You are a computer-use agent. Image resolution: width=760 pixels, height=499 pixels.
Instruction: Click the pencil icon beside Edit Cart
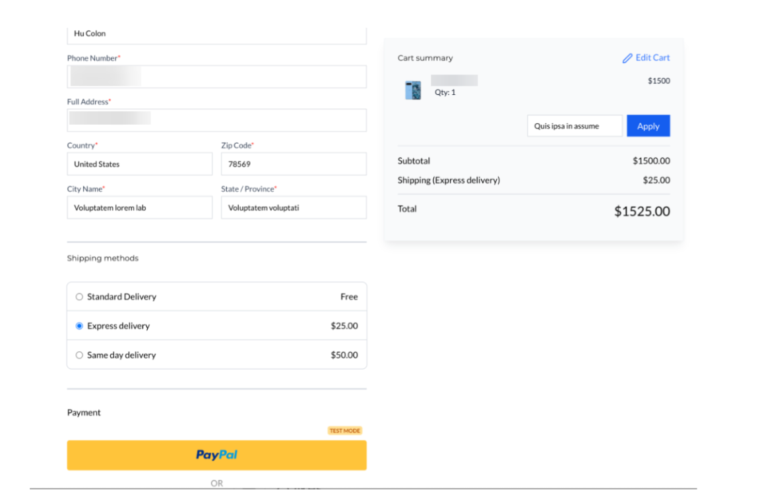click(627, 58)
